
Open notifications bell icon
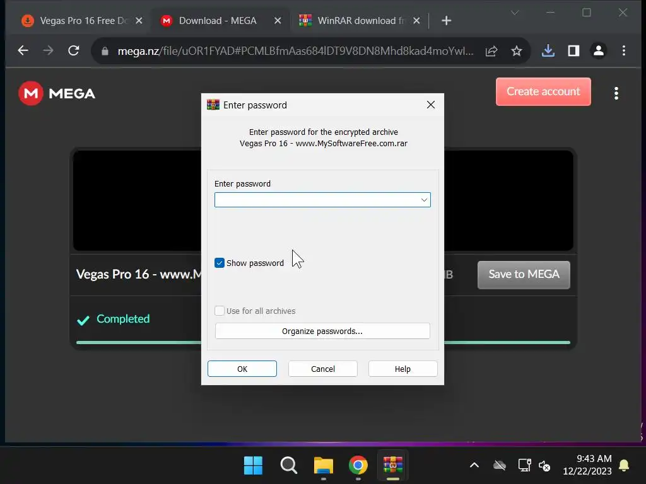[624, 466]
